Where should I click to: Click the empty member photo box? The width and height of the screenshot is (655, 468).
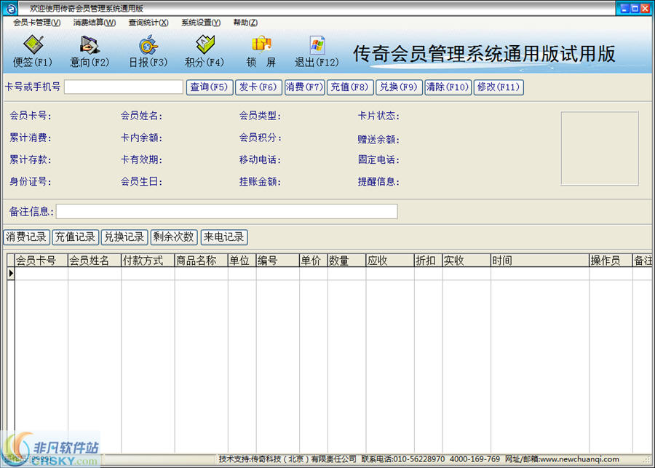[600, 148]
